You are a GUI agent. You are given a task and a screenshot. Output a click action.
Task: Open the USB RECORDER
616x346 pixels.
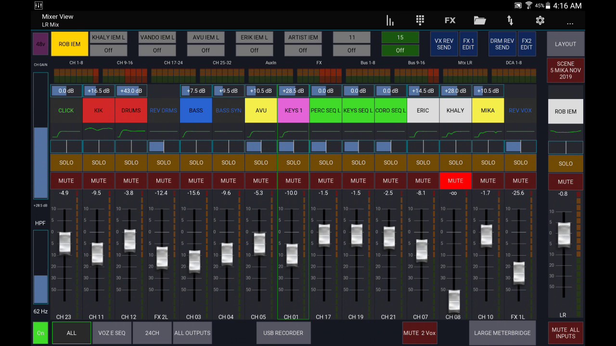coord(283,333)
